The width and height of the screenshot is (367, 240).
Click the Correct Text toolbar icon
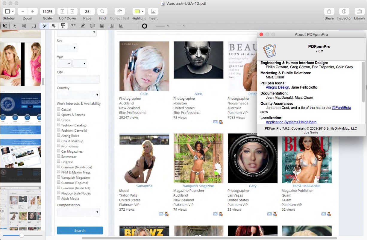coord(119,11)
